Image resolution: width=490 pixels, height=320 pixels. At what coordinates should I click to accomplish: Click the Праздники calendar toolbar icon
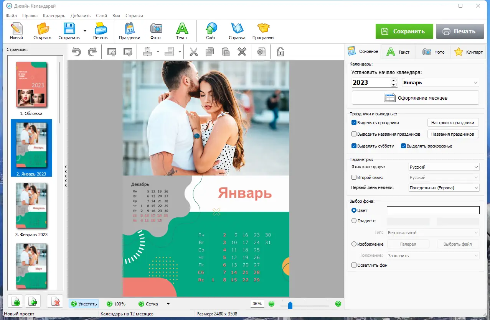(x=129, y=31)
